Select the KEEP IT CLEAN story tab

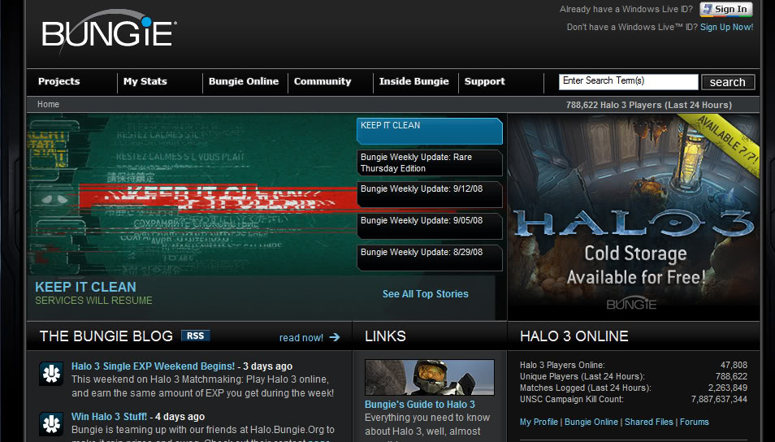tap(429, 131)
